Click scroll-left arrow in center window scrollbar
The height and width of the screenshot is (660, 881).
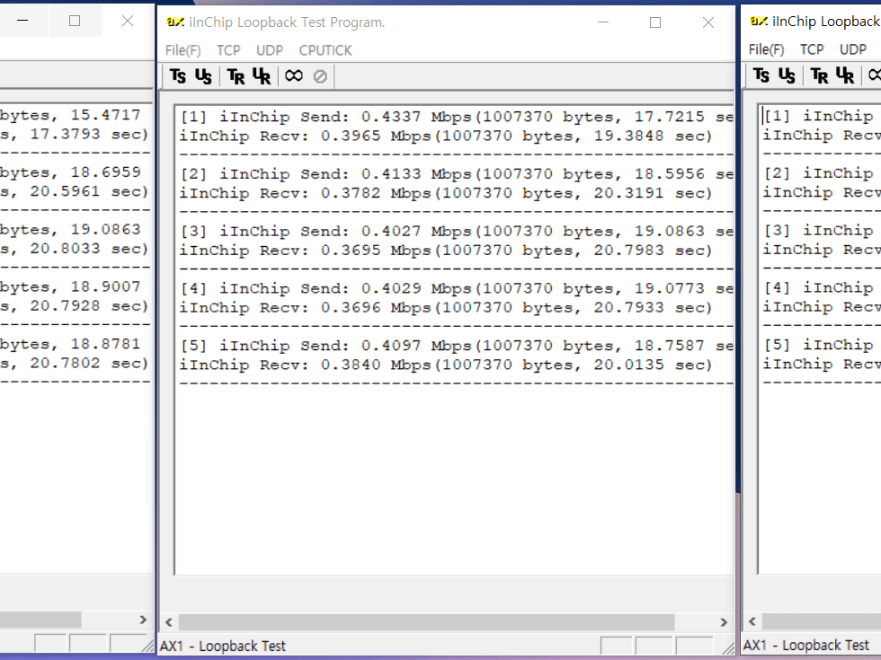(x=169, y=621)
